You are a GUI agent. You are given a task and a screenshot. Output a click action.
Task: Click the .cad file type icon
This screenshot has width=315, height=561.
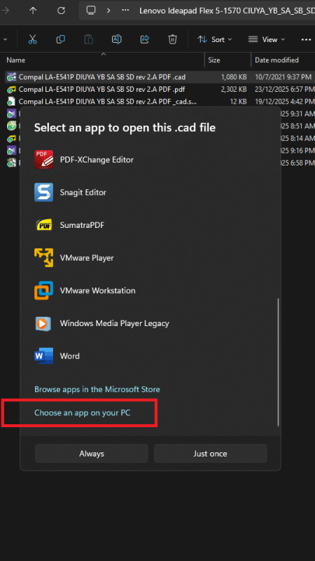click(x=11, y=77)
